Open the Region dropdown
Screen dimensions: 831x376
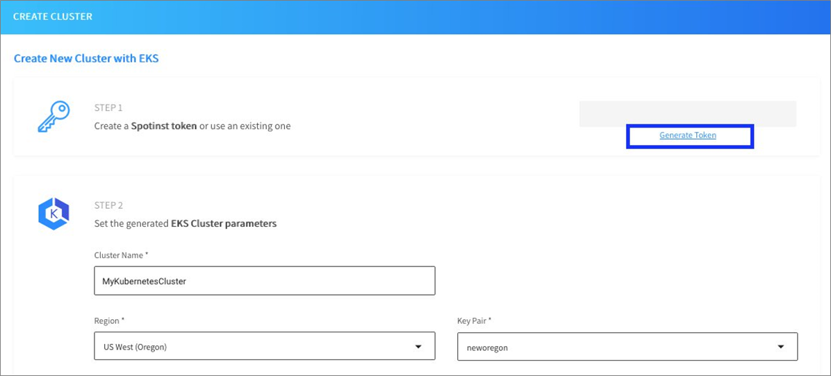coord(265,346)
